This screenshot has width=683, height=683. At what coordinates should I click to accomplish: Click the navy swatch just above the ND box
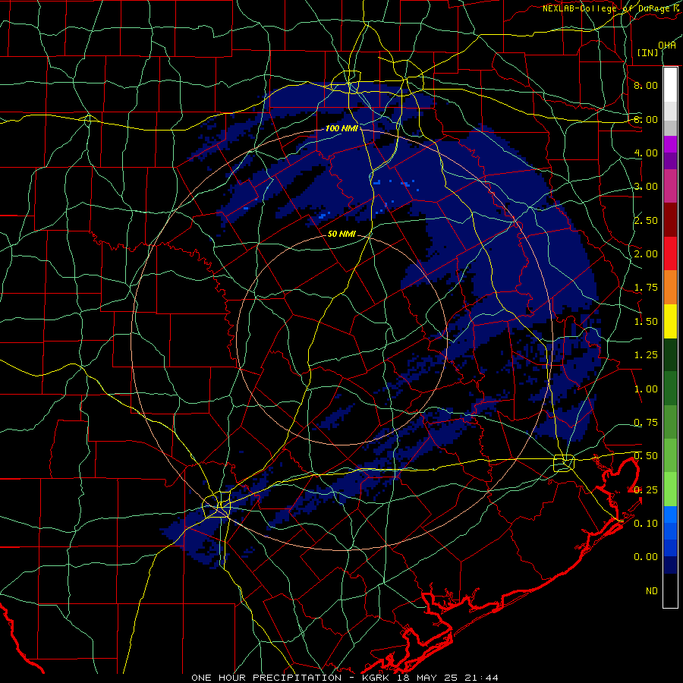click(x=670, y=565)
